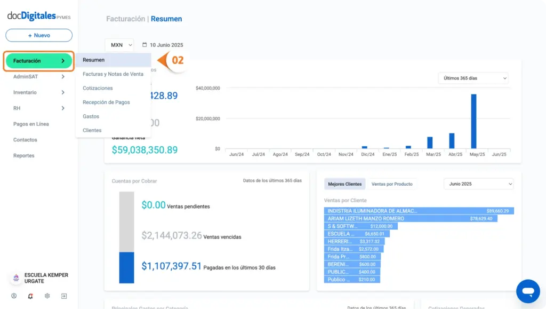Click the $59,038,350.89 net profit value
The image size is (546, 309).
pyautogui.click(x=144, y=150)
